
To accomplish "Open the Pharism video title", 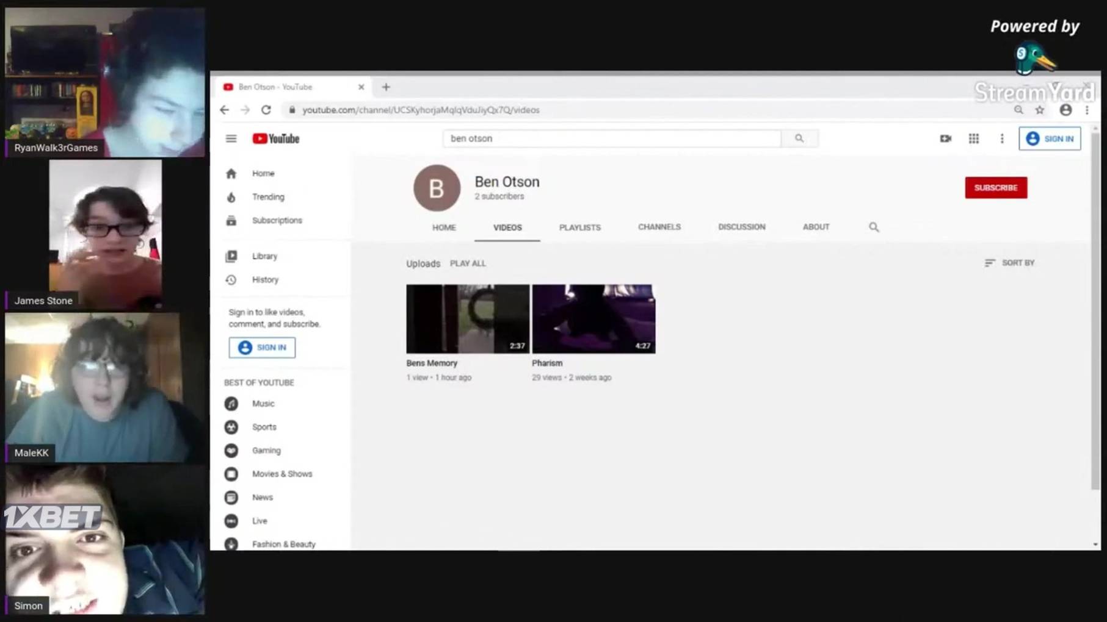I will 547,363.
